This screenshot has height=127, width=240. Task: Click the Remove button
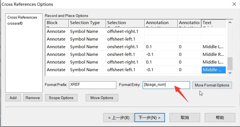point(33,98)
